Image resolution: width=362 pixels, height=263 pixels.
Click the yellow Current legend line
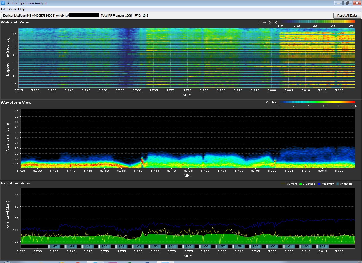pyautogui.click(x=283, y=184)
